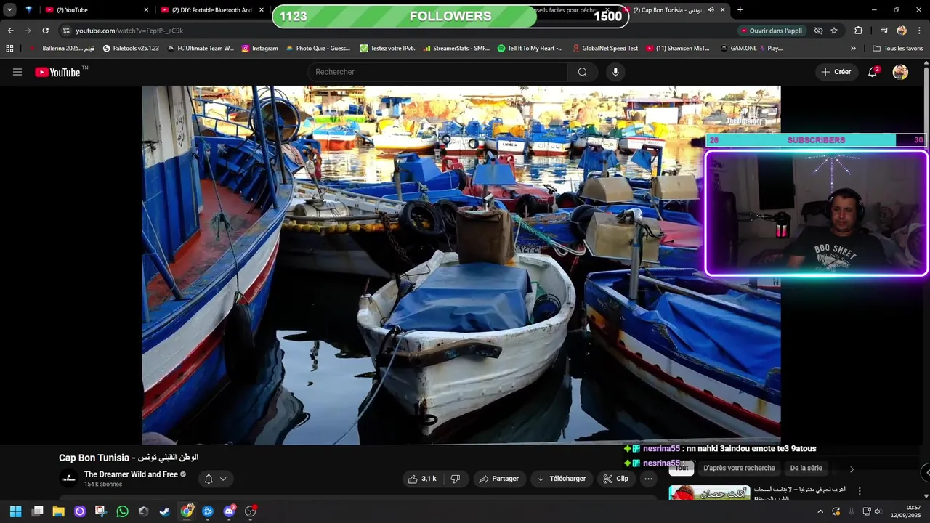930x523 pixels.
Task: Open the Chrome media controls icon
Action: tap(884, 31)
